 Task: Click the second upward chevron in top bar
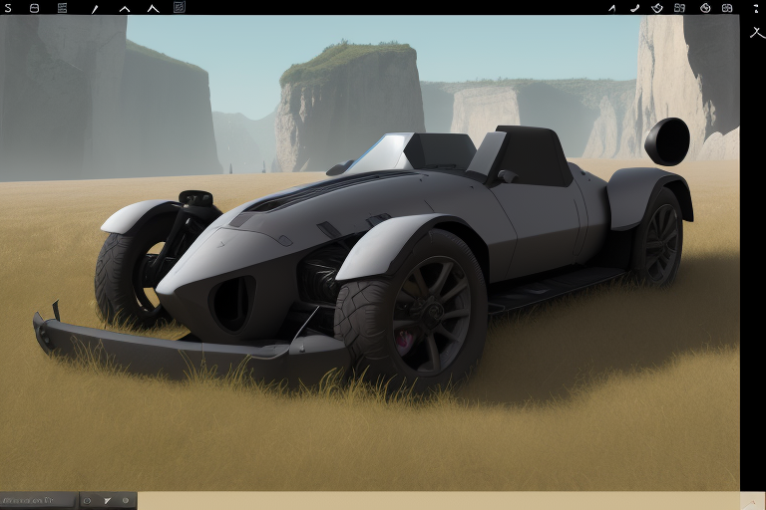[153, 8]
